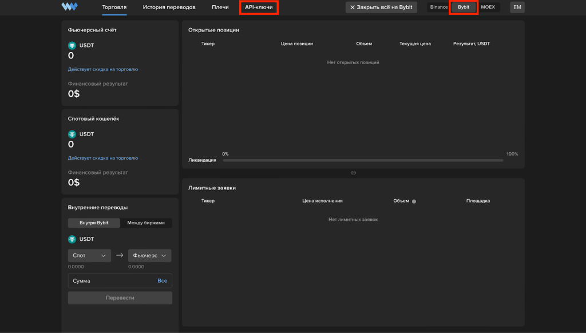Image resolution: width=586 pixels, height=333 pixels.
Task: Select the Между биржами transfer mode
Action: click(x=146, y=223)
